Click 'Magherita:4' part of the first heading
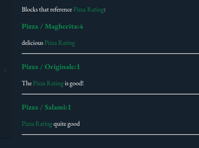Viewport: 199px width, 148px height. 64,26
